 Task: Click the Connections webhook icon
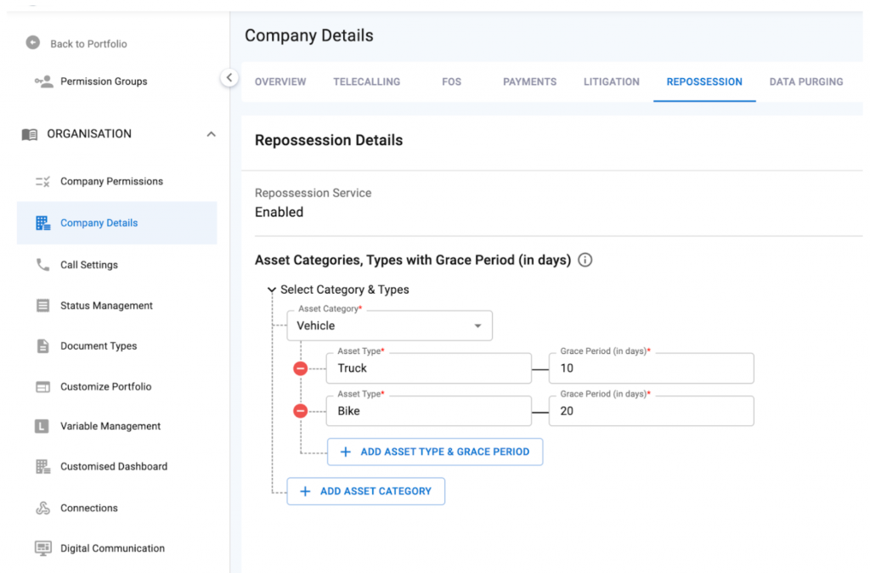coord(42,508)
